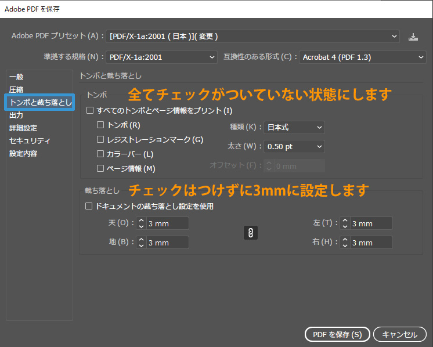Click the PDF を保存 button
Viewport: 433px width, 347px height.
coord(337,334)
